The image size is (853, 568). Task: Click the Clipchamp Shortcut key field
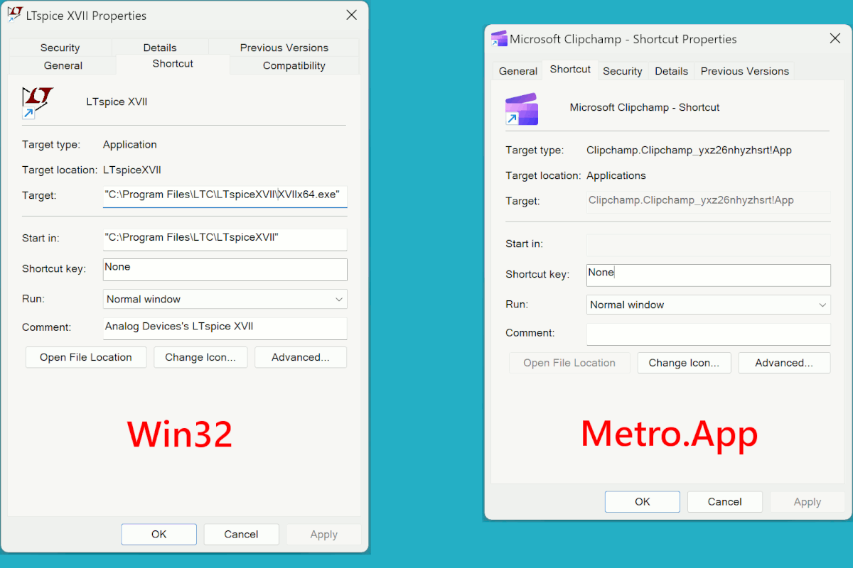[x=709, y=275]
